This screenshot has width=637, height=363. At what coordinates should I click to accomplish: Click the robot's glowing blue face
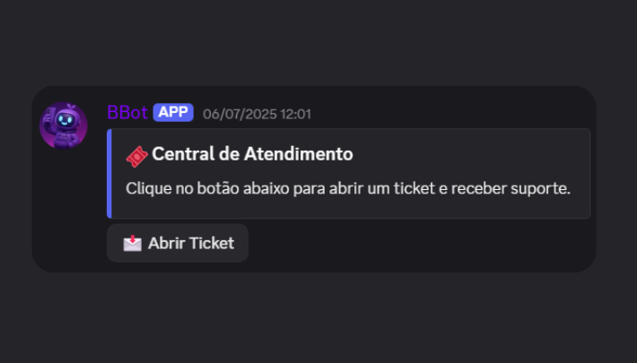65,120
